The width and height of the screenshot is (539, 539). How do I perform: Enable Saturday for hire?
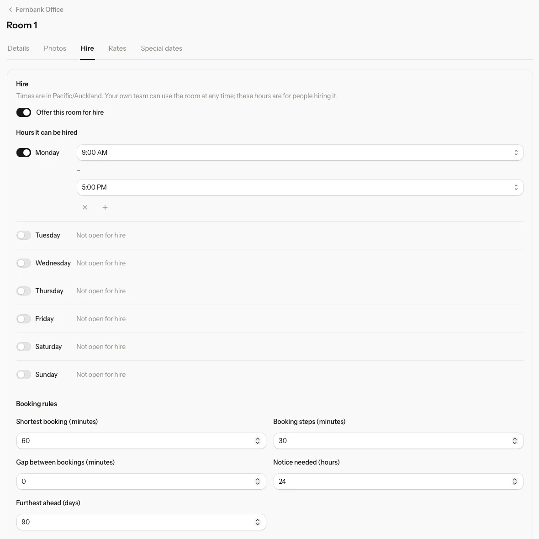24,347
